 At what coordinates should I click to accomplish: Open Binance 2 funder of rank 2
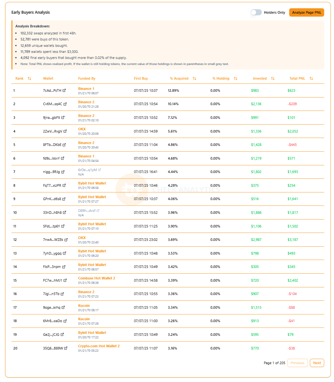86,102
